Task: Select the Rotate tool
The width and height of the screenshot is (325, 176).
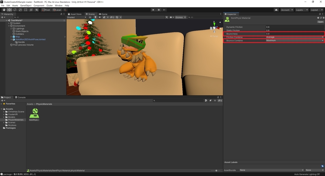Action: point(15,10)
